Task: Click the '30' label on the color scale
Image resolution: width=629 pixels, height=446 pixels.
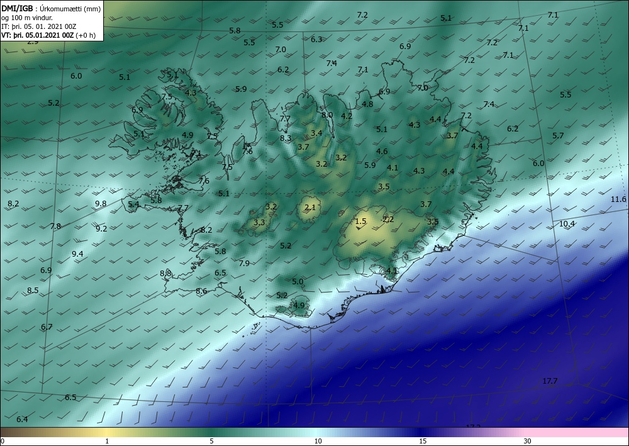Action: pyautogui.click(x=527, y=441)
